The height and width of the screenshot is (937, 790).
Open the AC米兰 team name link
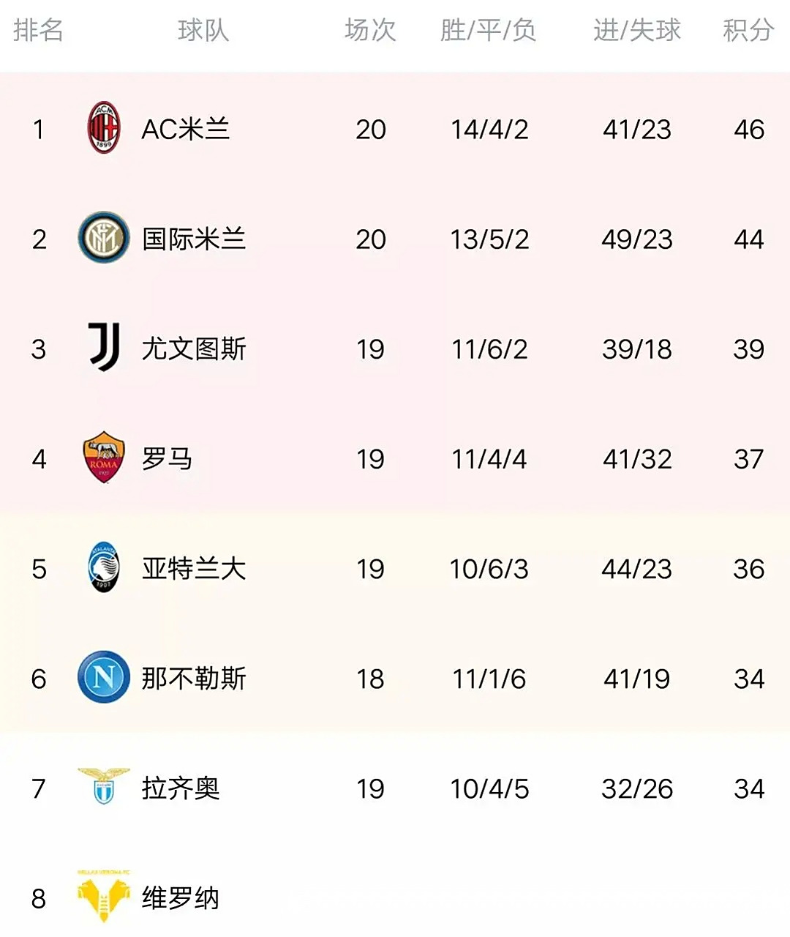coord(186,130)
